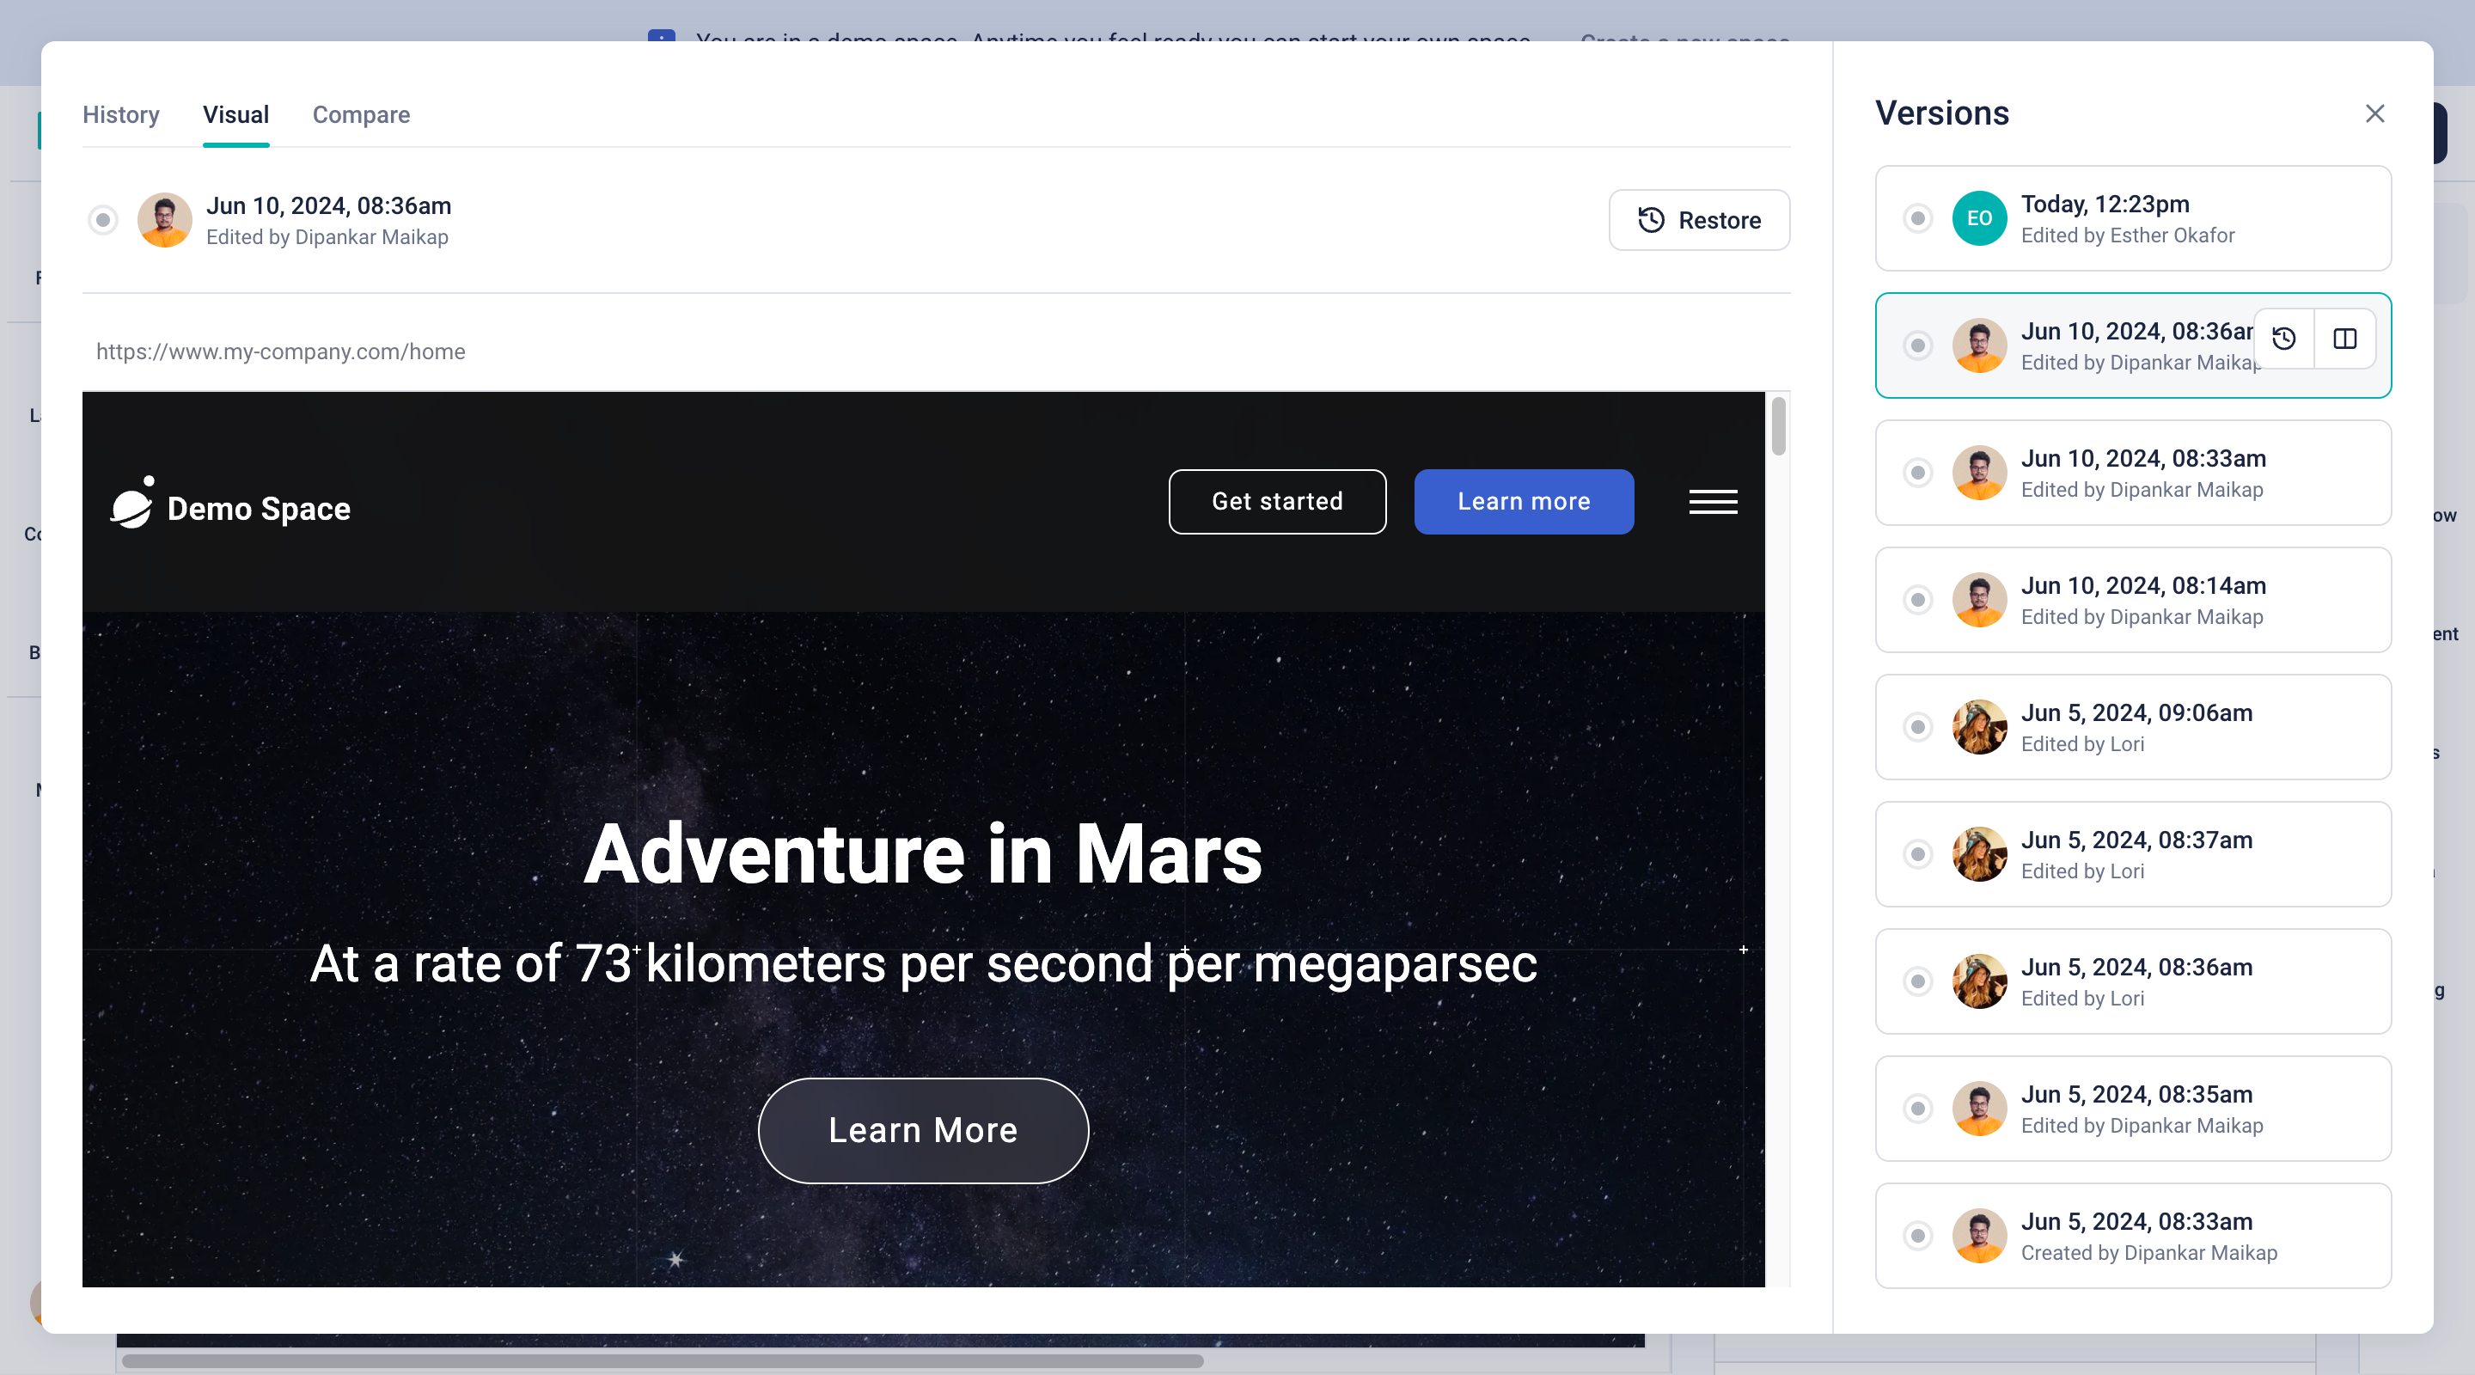
Task: Switch to the Compare tab
Action: (361, 114)
